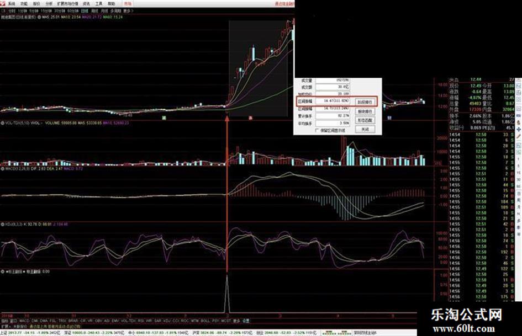Open the 设置 indicator settings
The height and width of the screenshot is (336, 522).
coord(246,321)
